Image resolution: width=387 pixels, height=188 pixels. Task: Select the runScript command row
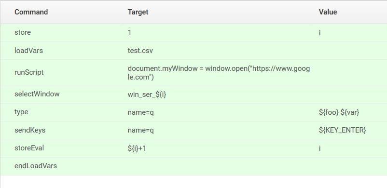pos(193,72)
